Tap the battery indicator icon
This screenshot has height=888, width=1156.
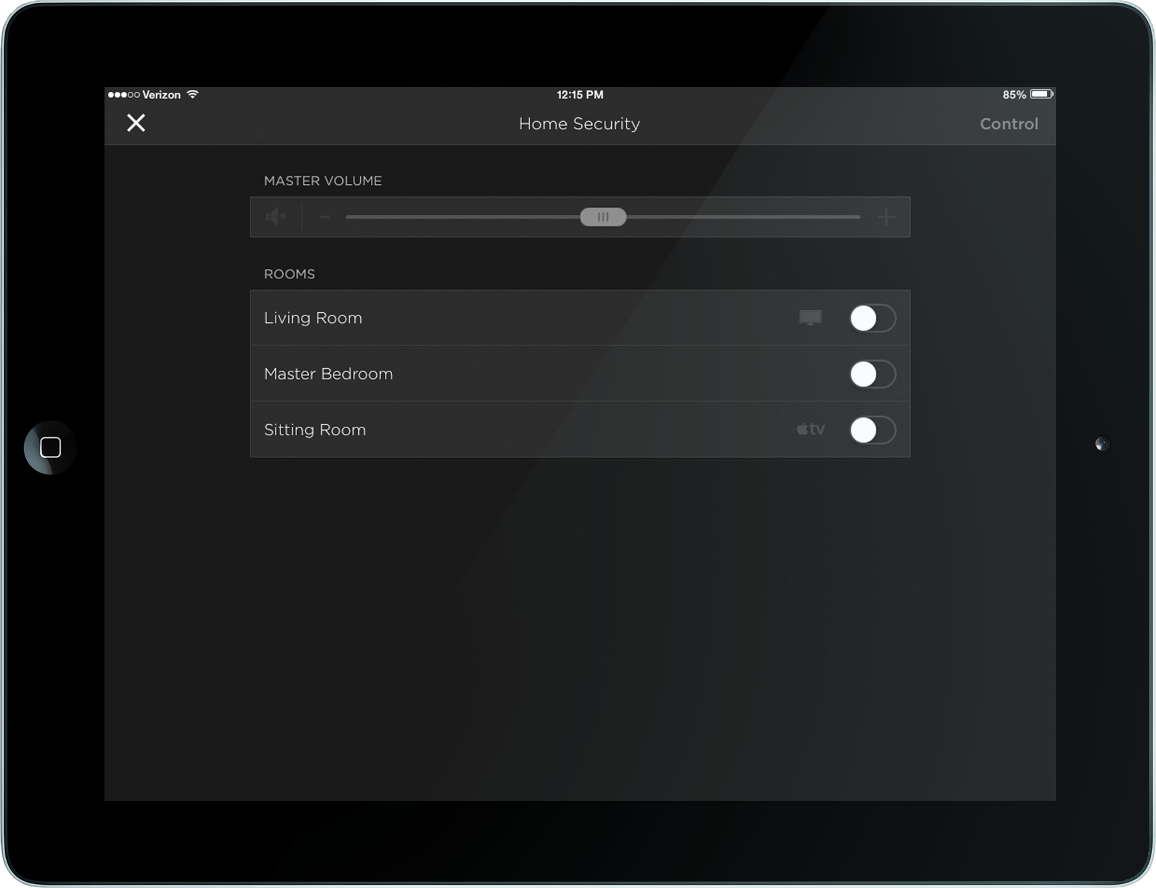pyautogui.click(x=1041, y=95)
